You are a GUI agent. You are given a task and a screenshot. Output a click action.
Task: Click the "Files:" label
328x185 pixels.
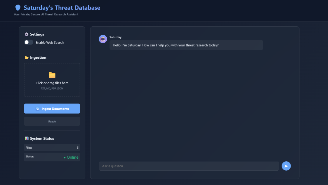(29, 148)
